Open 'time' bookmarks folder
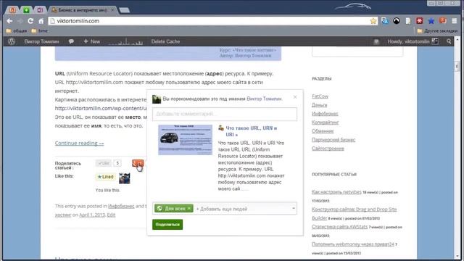 [40, 30]
